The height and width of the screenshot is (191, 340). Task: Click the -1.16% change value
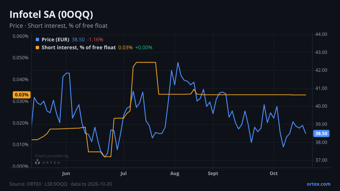click(95, 40)
